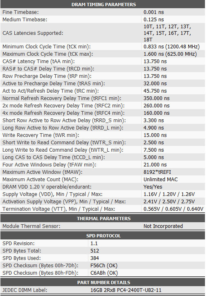
Task: Click the THERMAL PARAMETERS section header
Action: pyautogui.click(x=103, y=219)
